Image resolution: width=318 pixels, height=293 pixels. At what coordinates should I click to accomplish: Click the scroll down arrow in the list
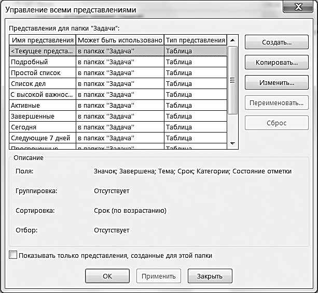[x=232, y=143]
